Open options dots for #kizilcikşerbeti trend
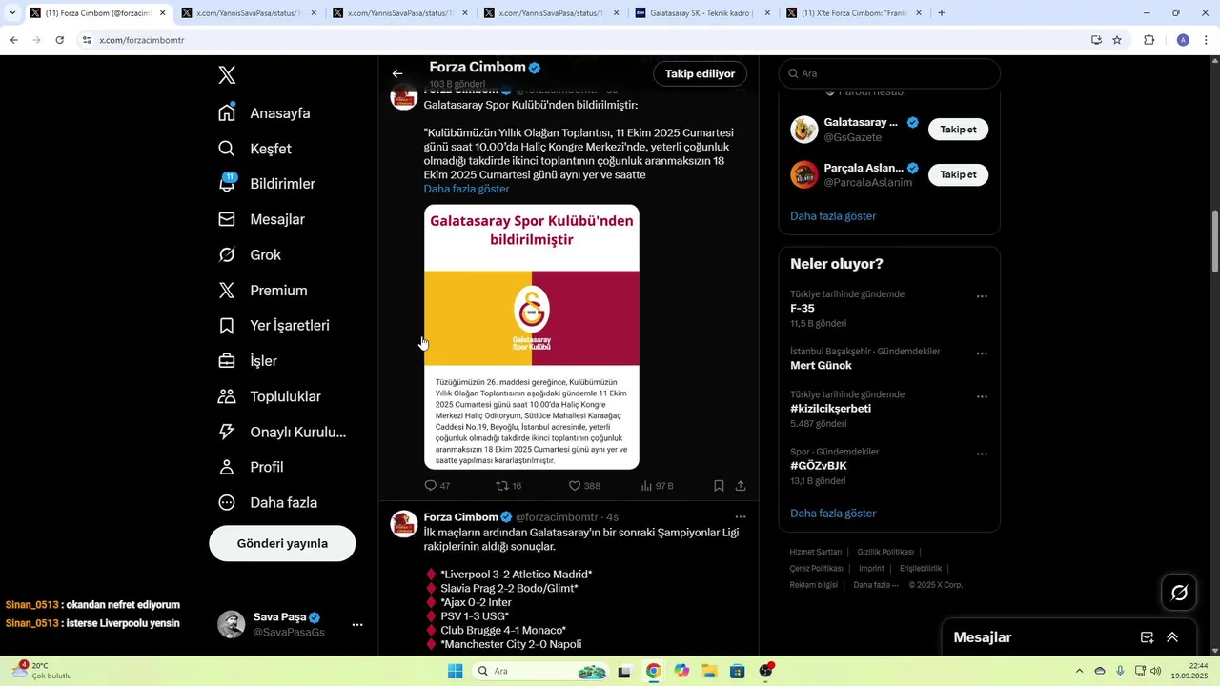Screen dimensions: 1220x686 coord(982,396)
